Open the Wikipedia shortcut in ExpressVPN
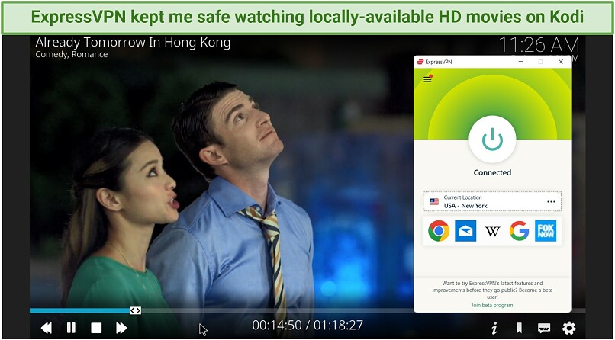This screenshot has height=340, width=615. coord(492,231)
